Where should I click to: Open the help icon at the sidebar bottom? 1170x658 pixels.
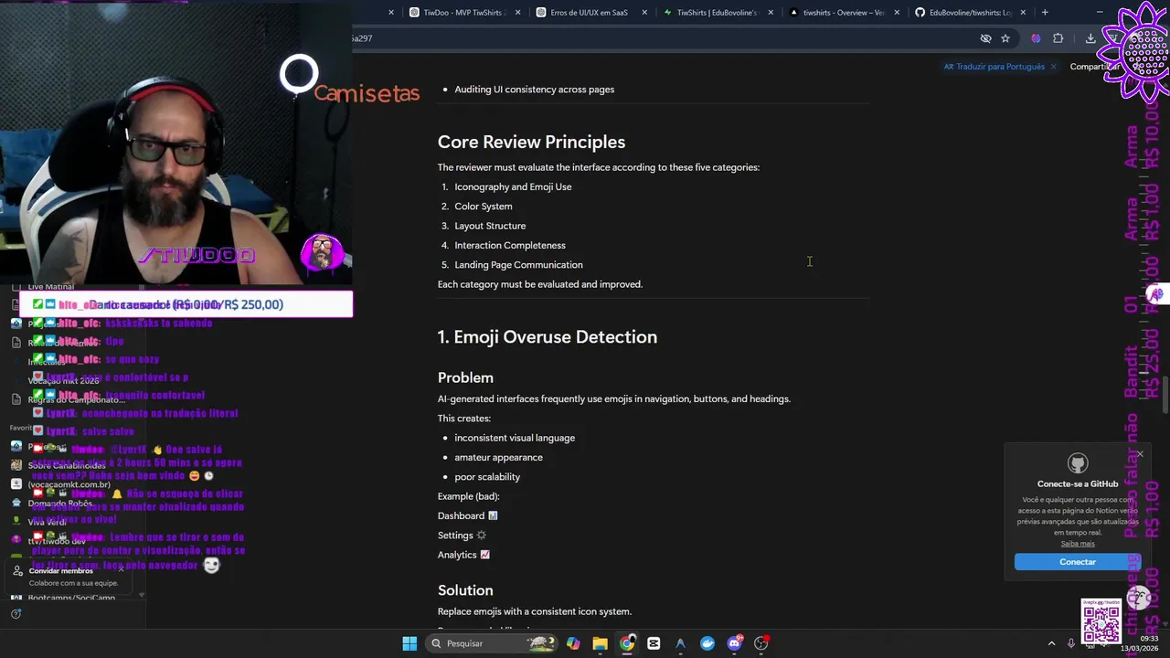[x=16, y=614]
